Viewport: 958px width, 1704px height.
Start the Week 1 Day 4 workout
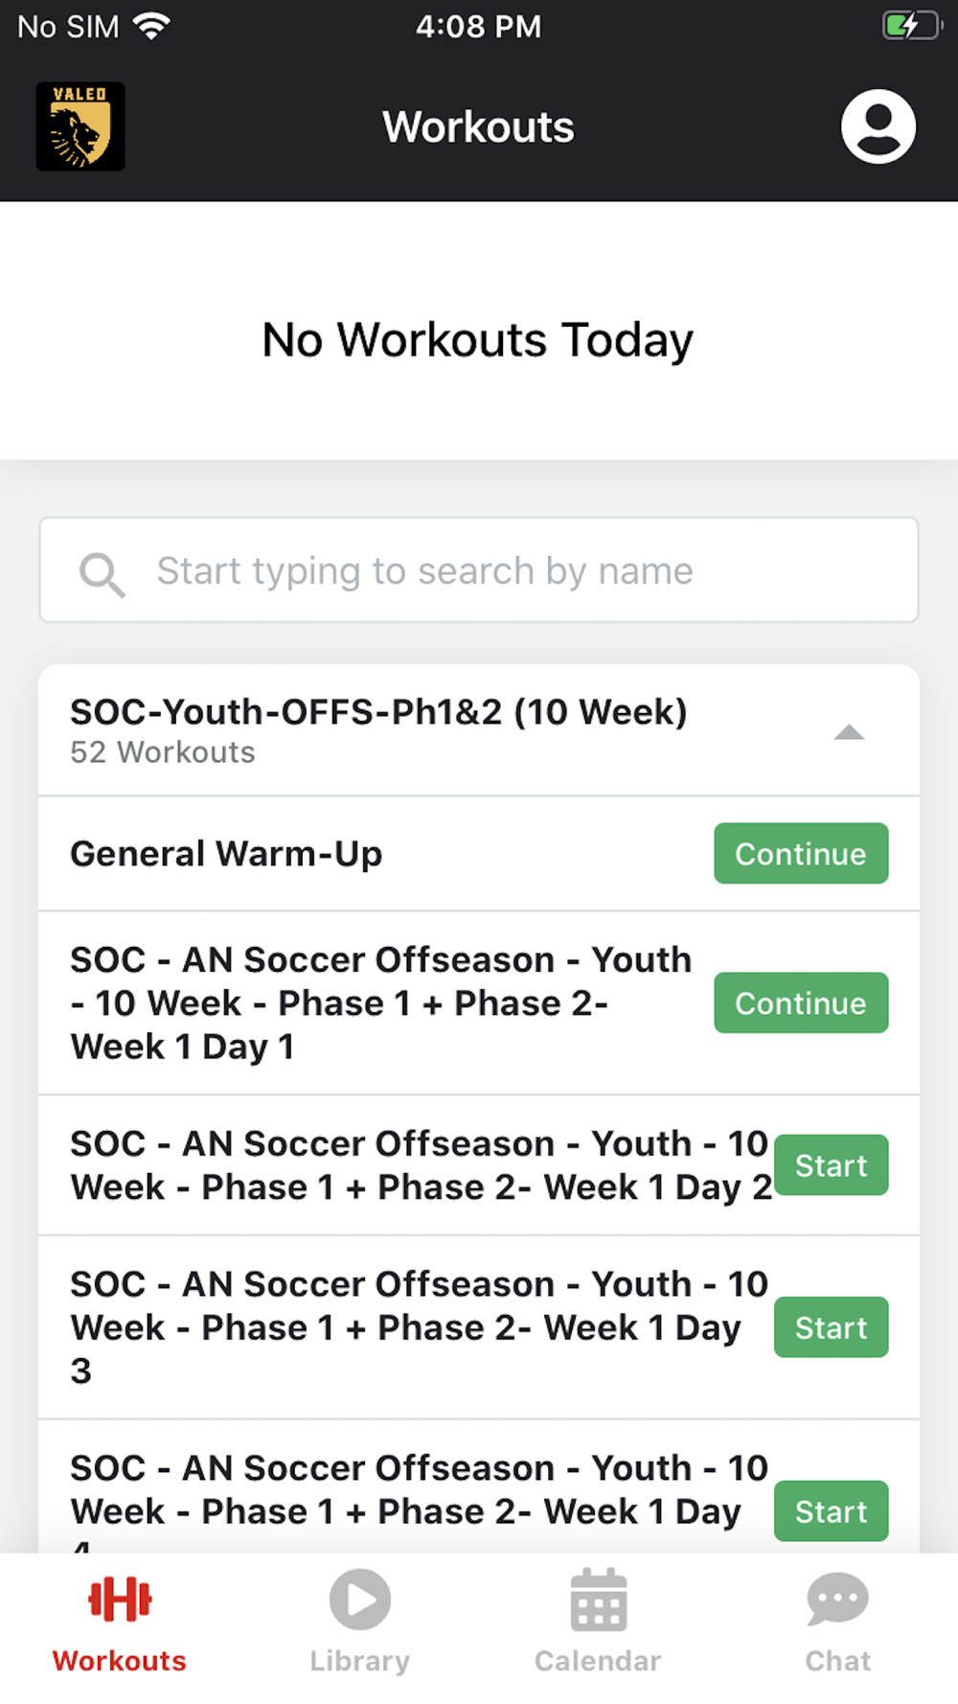click(x=831, y=1511)
